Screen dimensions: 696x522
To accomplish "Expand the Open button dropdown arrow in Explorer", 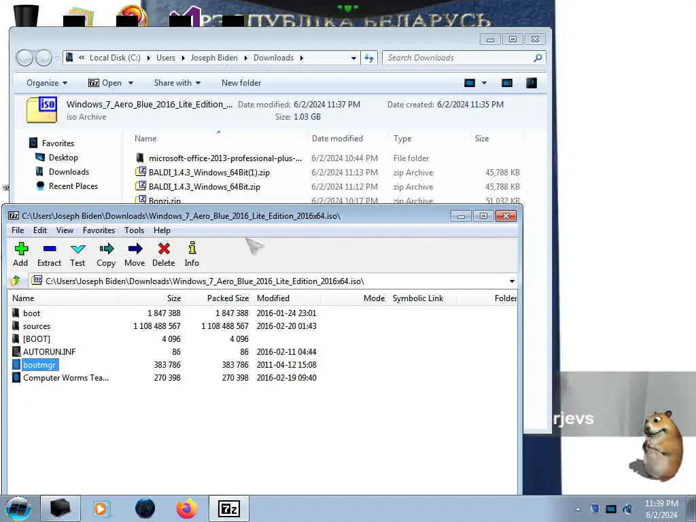I will pyautogui.click(x=130, y=83).
